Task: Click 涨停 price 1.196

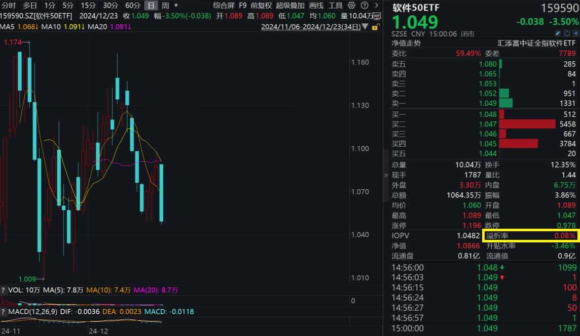Action: (x=472, y=226)
